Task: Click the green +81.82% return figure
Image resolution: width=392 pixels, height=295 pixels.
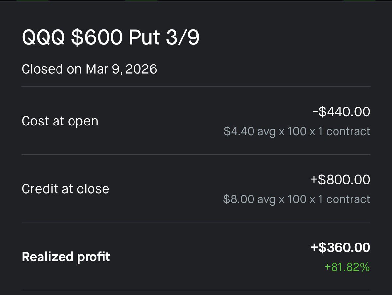Action: tap(347, 267)
